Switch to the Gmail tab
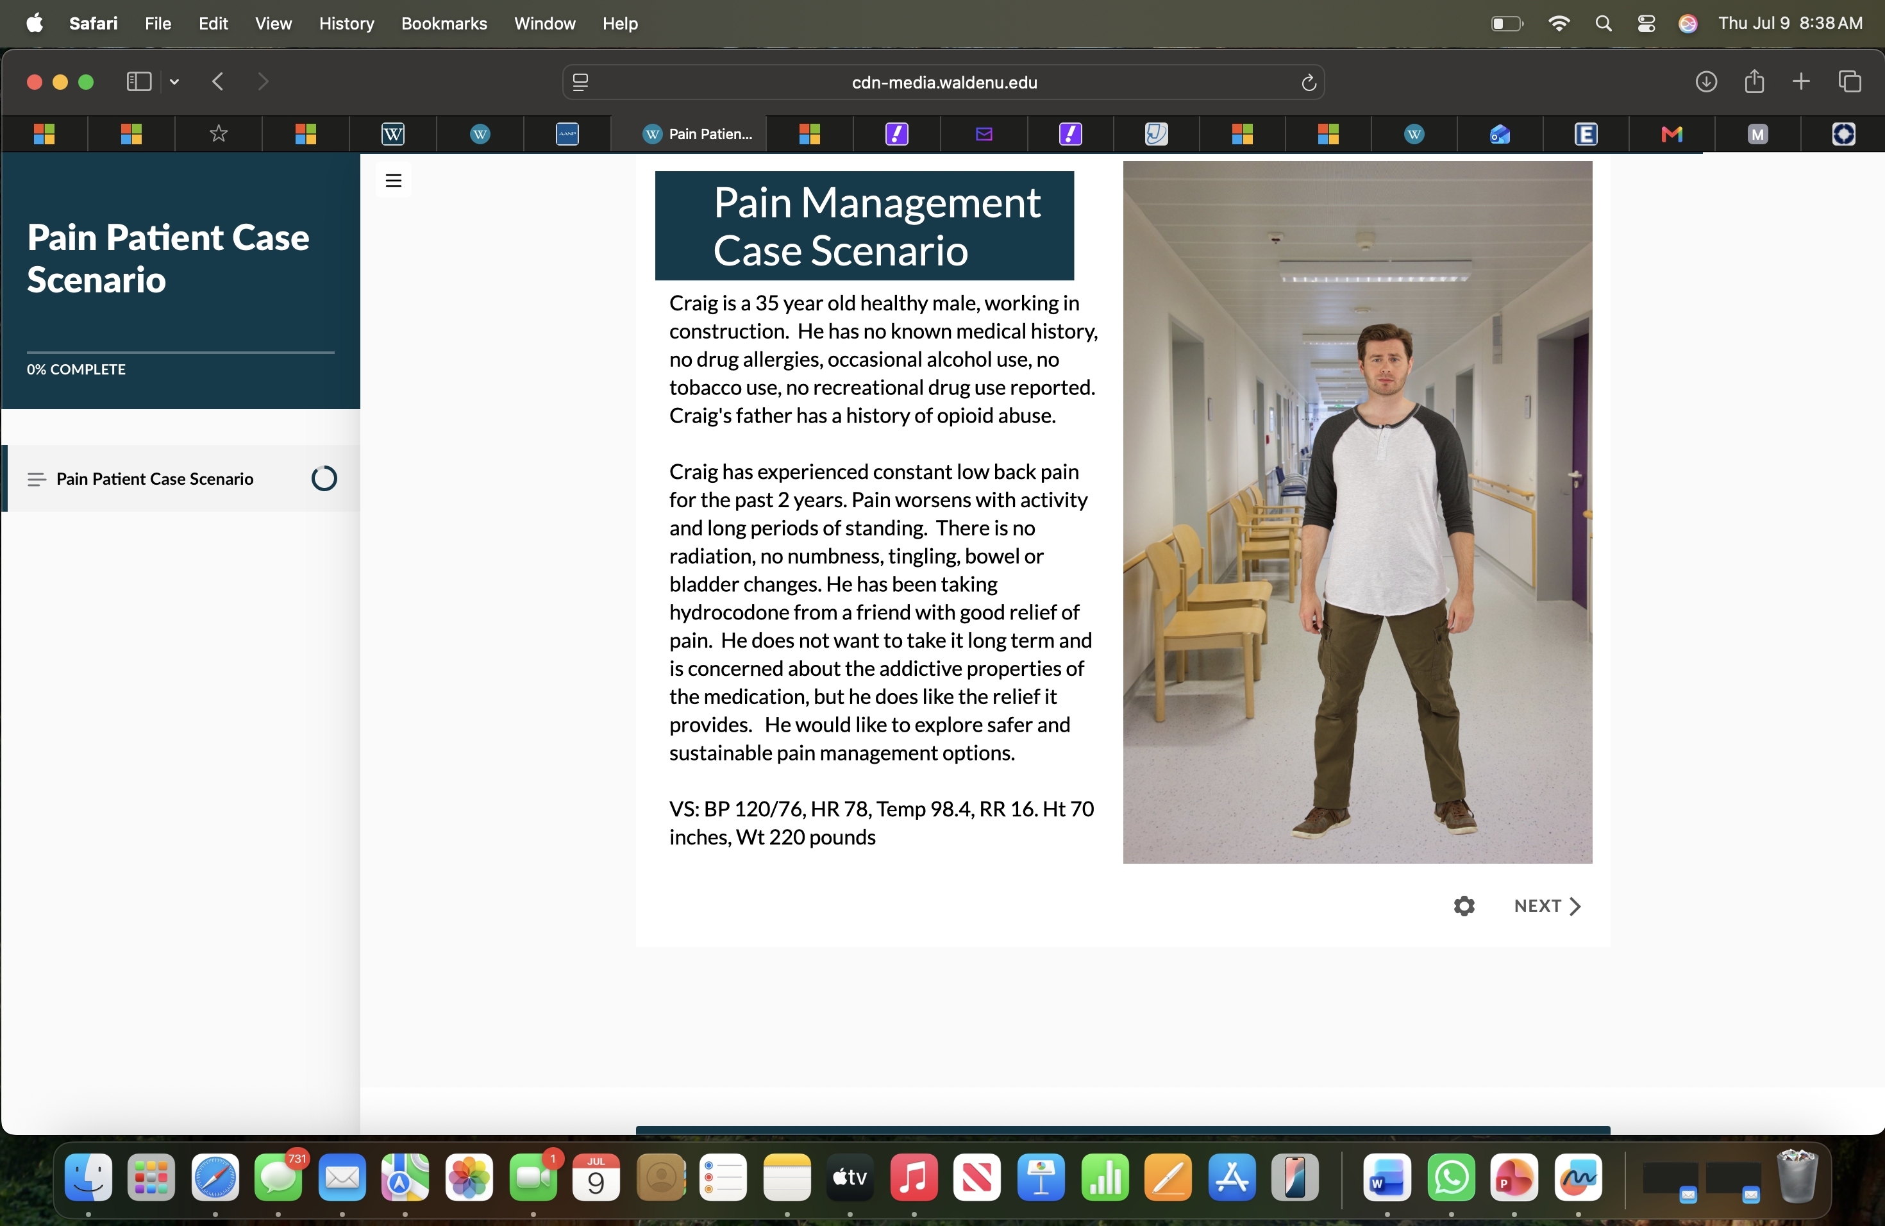This screenshot has height=1226, width=1885. [1671, 134]
